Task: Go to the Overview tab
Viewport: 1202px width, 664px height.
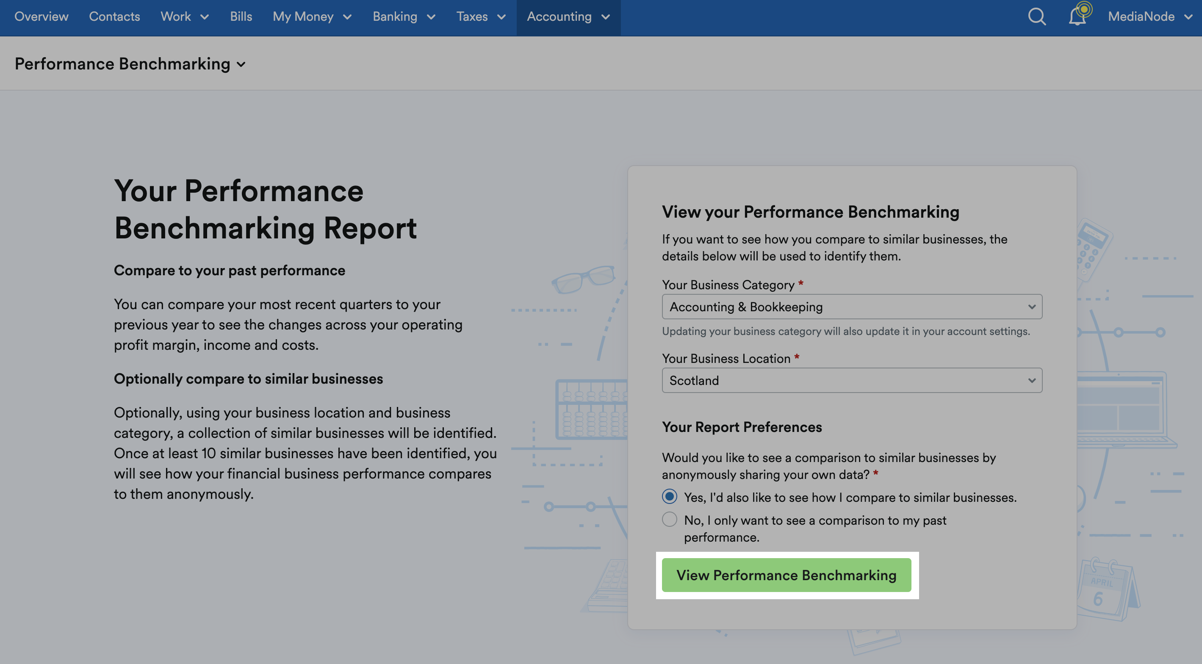Action: coord(42,17)
